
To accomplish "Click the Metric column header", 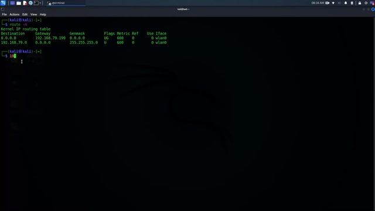I will [123, 33].
